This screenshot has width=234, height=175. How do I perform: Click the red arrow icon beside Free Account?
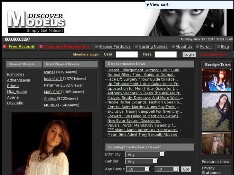(5, 47)
